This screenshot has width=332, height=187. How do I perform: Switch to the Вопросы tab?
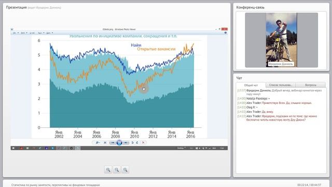click(x=311, y=85)
